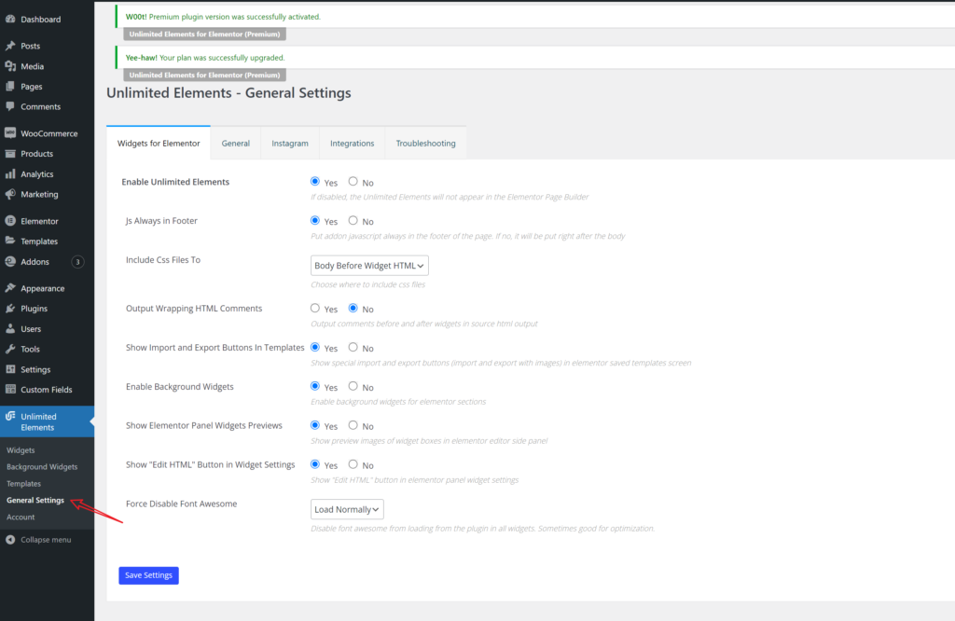Select Yes for Show Elementor Panel Widgets Previews
955x621 pixels.
click(315, 425)
